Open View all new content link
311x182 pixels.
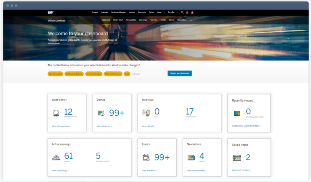(62, 126)
